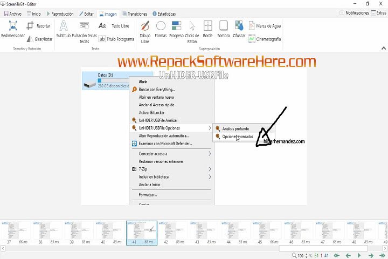Select the Texto Libre tool
Viewport: 388px width, 259px height.
pyautogui.click(x=114, y=25)
